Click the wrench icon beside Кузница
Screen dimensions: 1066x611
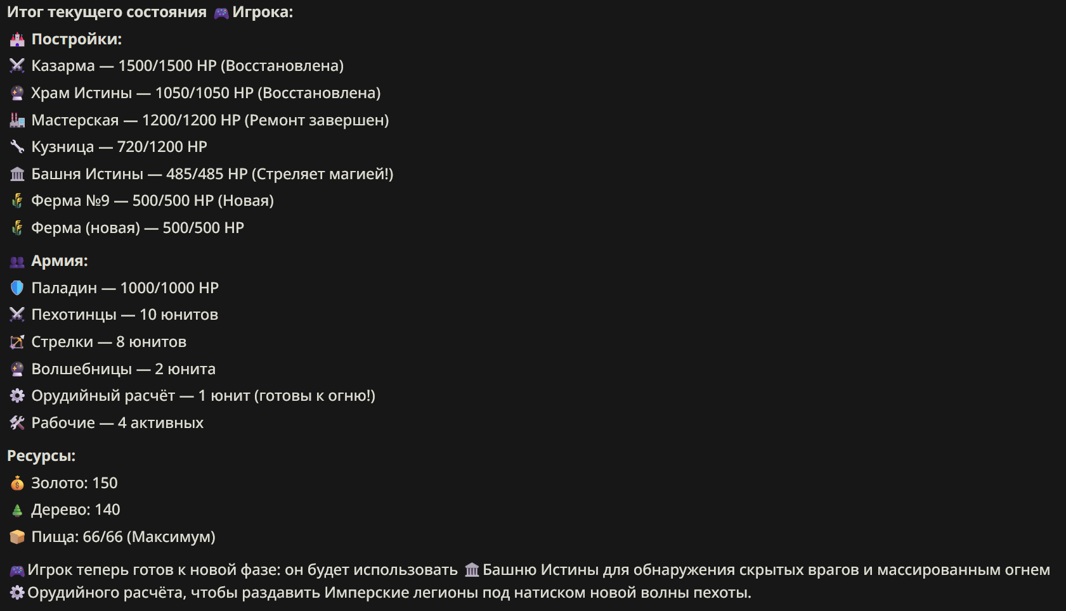click(x=17, y=147)
